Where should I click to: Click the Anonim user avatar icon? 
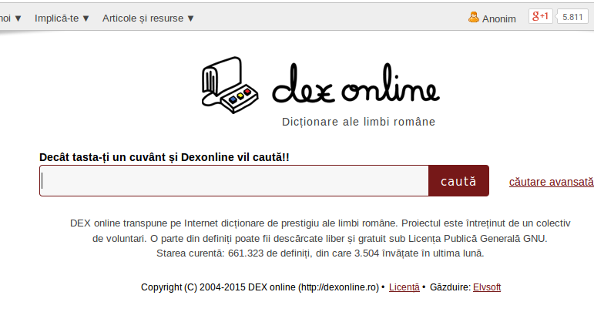click(474, 17)
